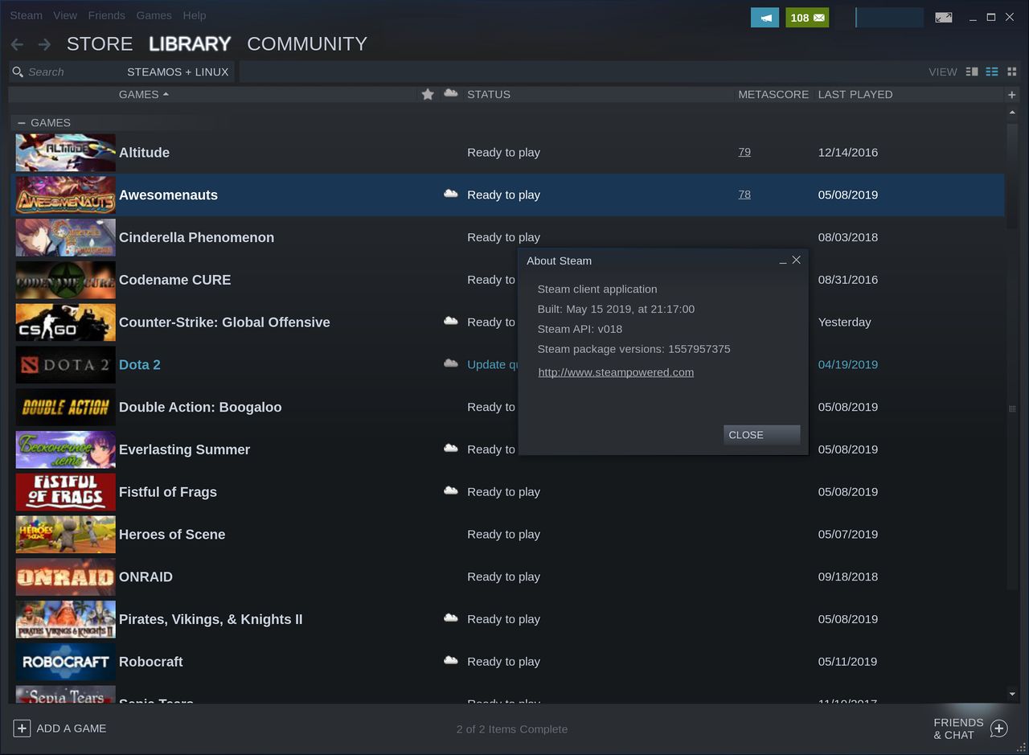Click the FRIENDS & CHAT label
The image size is (1029, 755).
click(x=958, y=728)
